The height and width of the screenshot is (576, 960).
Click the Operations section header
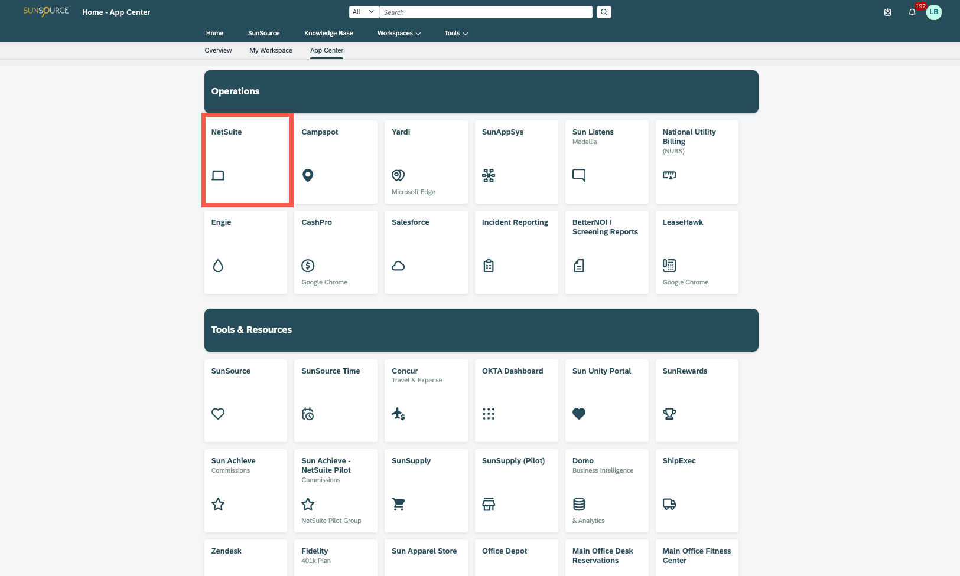point(481,91)
